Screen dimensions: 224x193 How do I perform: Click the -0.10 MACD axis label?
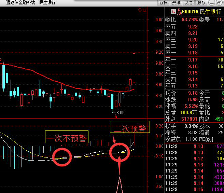click(158, 156)
